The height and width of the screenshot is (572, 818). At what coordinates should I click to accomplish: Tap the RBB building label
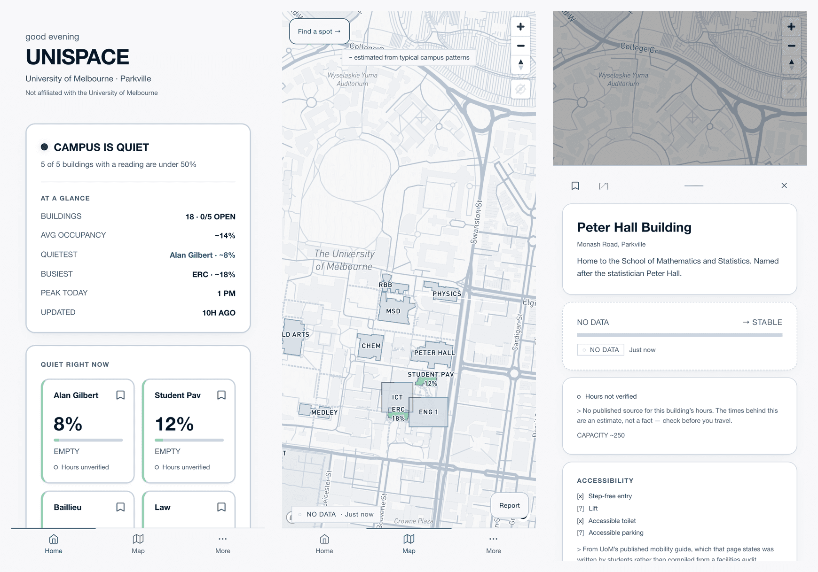385,285
